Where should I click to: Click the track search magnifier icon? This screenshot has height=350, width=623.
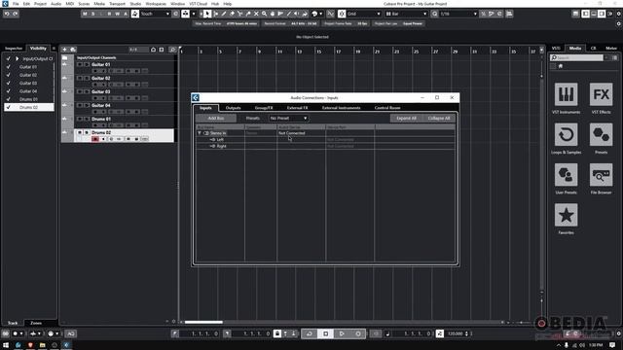click(x=172, y=50)
